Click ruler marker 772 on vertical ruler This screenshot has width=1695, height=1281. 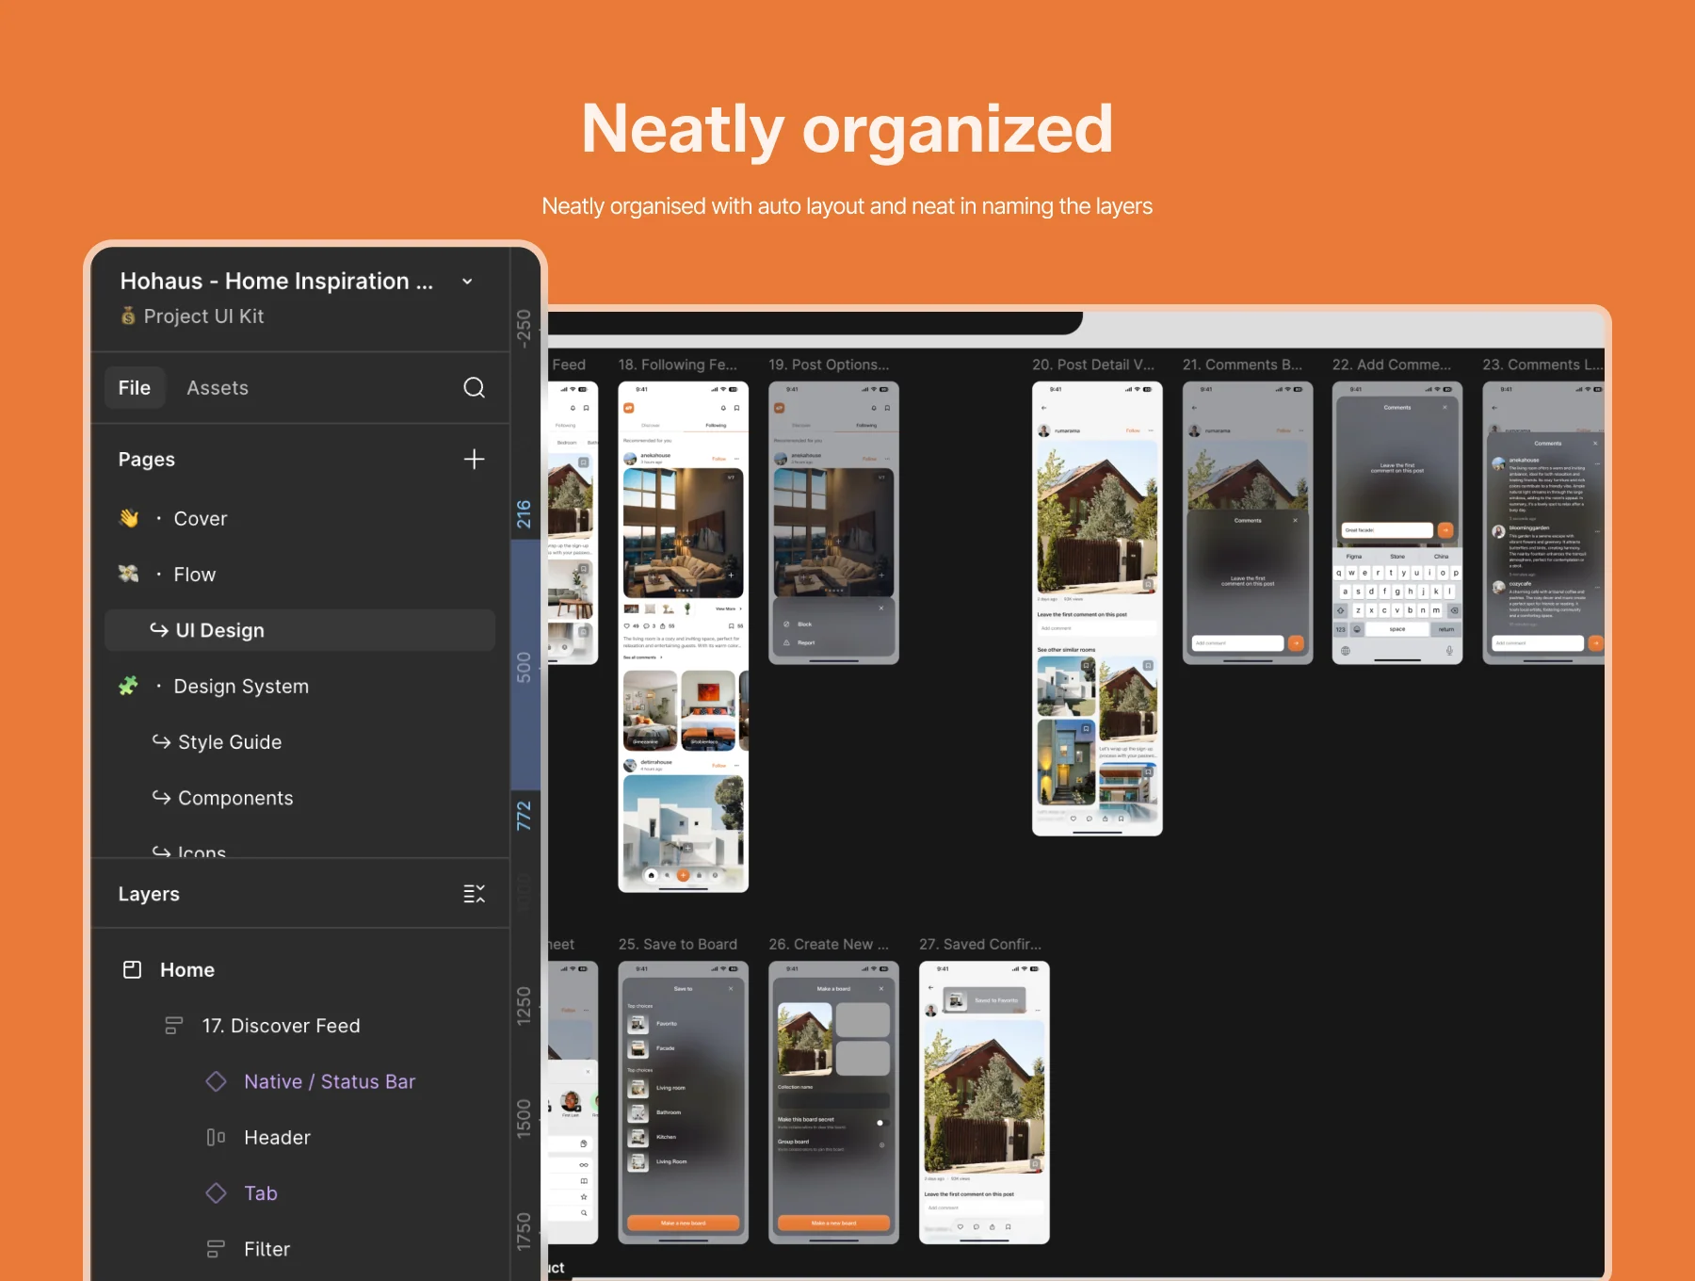[525, 816]
